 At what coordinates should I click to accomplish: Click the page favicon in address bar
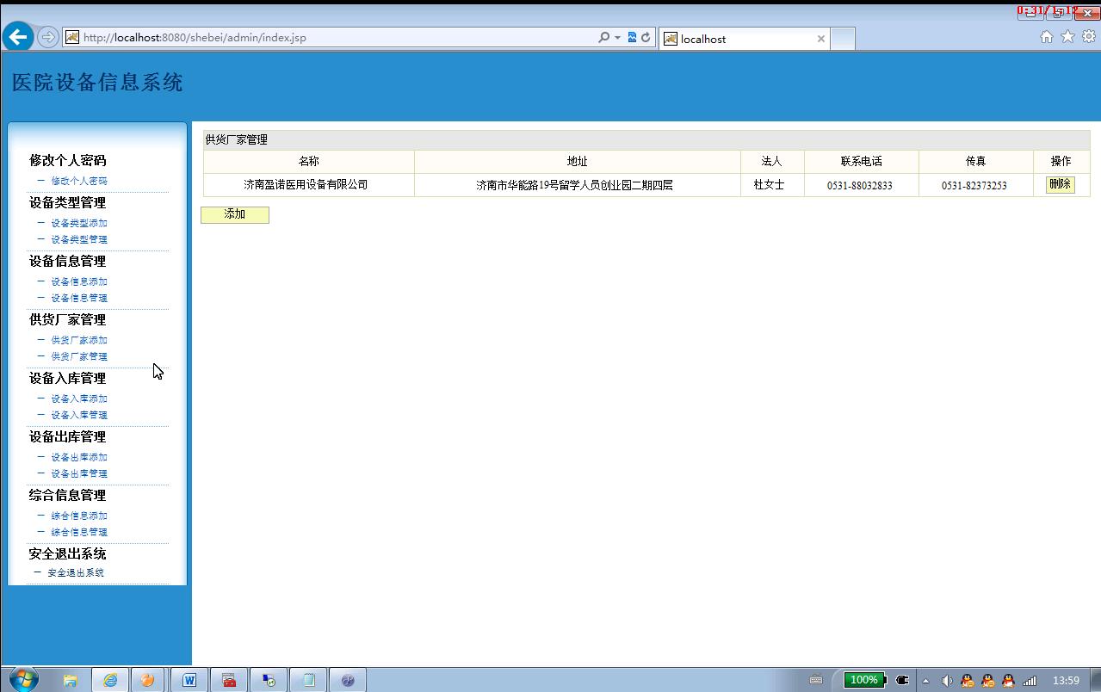click(72, 37)
